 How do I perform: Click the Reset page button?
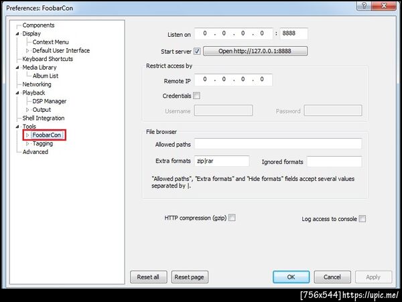(x=190, y=277)
